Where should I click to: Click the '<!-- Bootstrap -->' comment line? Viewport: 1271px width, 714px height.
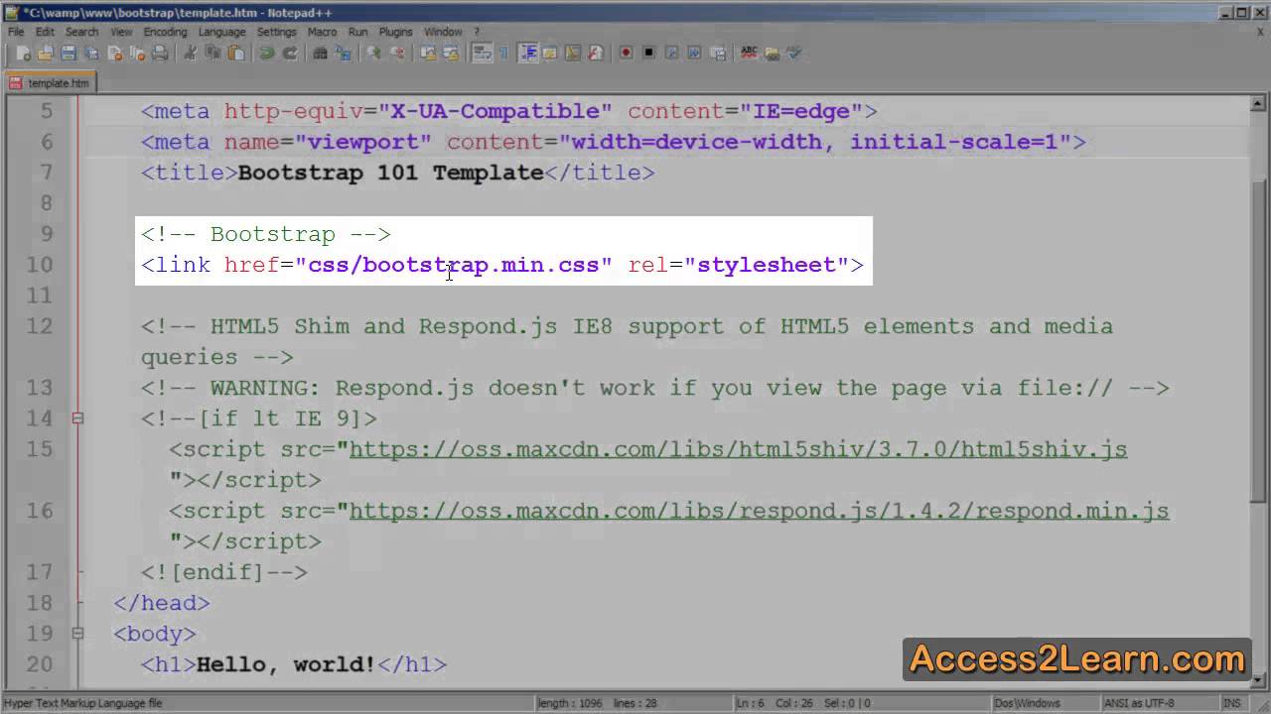(266, 234)
